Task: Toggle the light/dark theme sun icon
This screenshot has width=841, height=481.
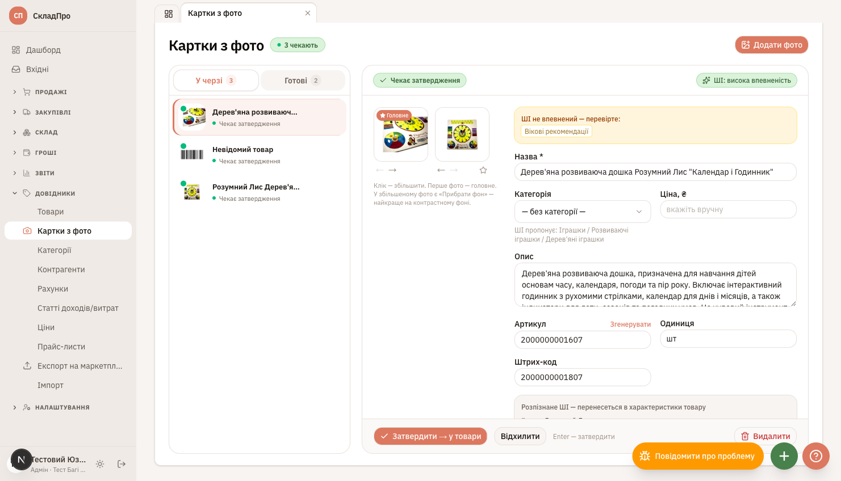Action: [x=100, y=464]
